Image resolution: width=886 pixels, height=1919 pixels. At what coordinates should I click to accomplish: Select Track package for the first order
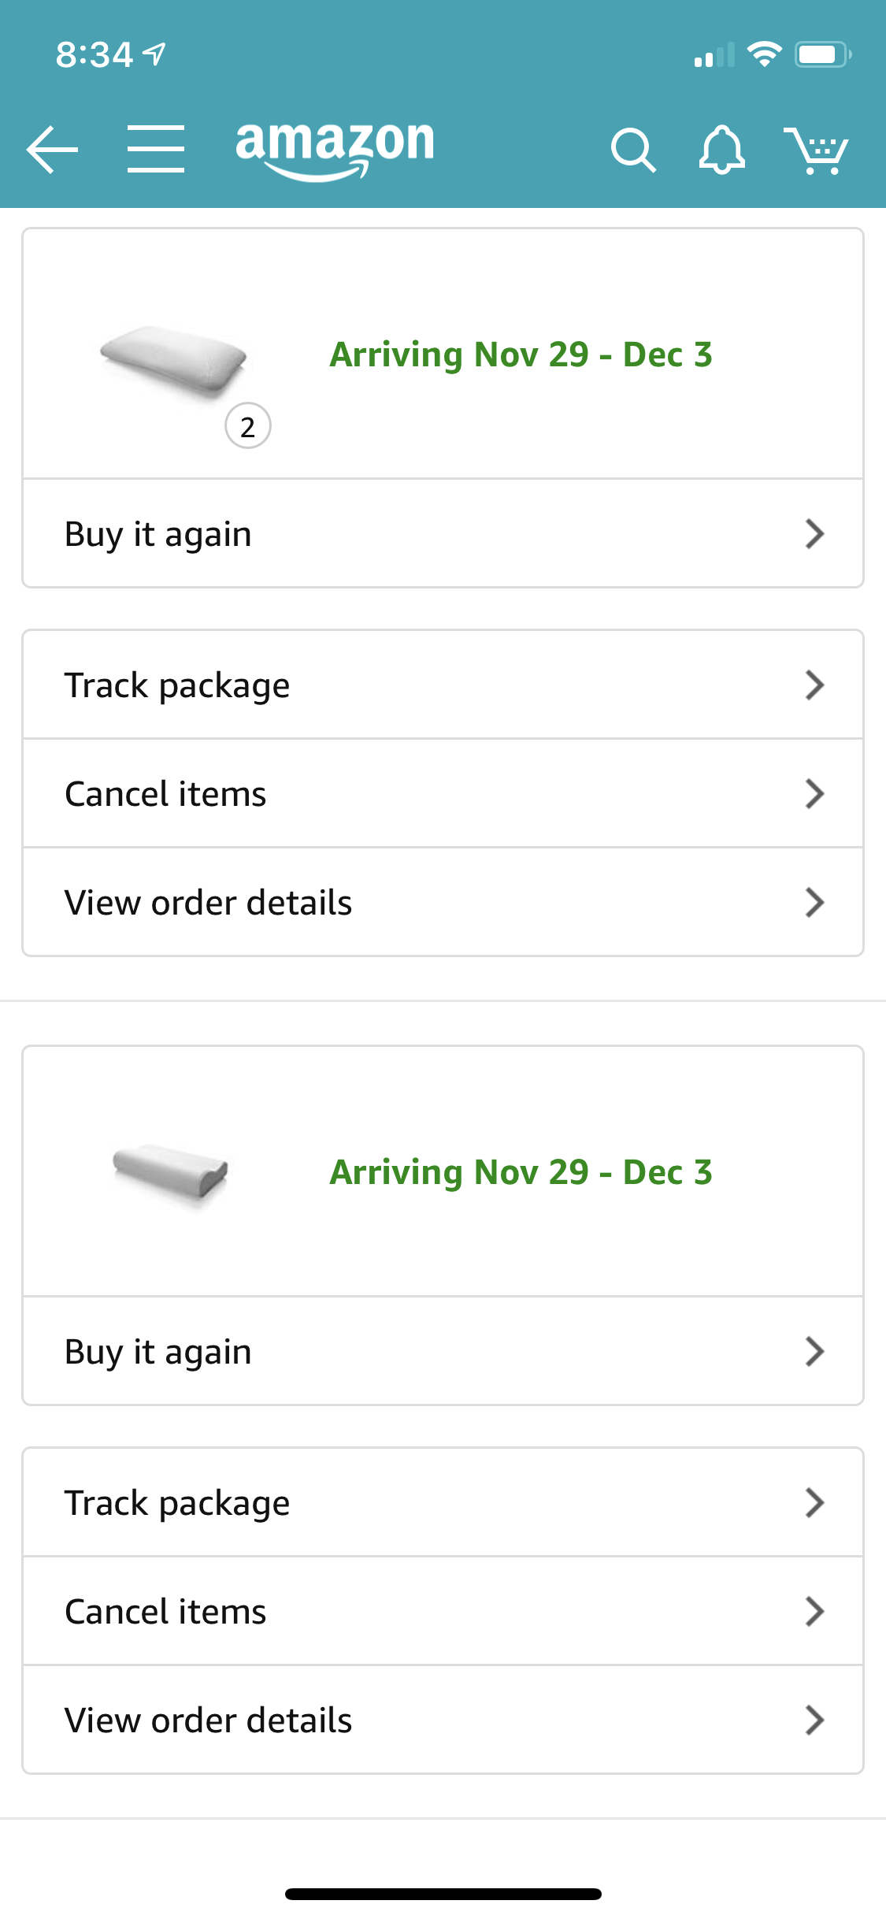(443, 685)
